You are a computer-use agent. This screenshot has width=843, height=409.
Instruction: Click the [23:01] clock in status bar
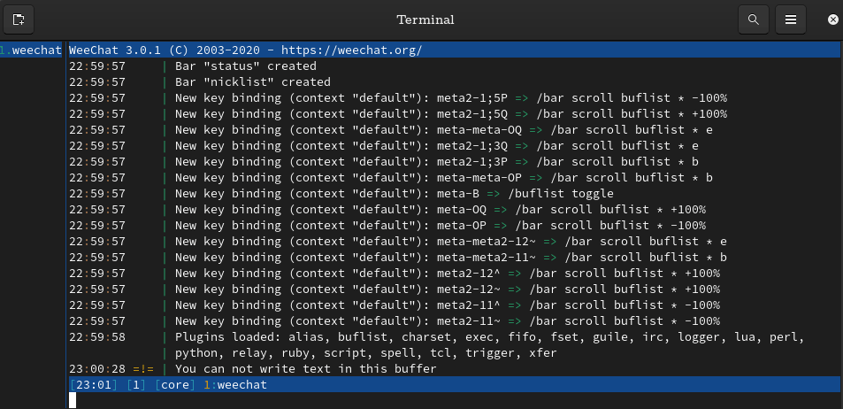coord(94,385)
